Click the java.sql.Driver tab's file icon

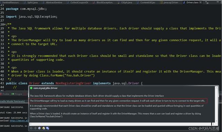point(162,2)
